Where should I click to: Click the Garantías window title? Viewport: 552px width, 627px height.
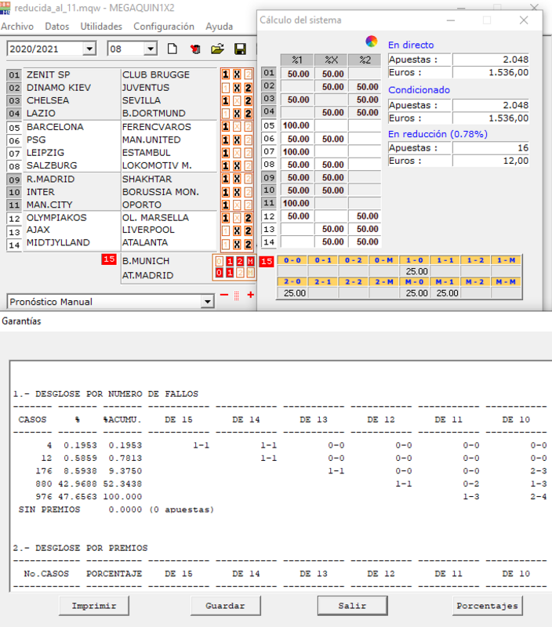(21, 321)
